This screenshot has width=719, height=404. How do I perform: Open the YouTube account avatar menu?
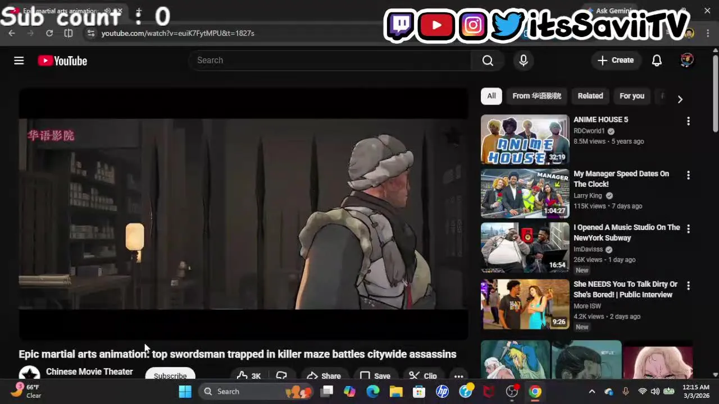[x=687, y=60]
